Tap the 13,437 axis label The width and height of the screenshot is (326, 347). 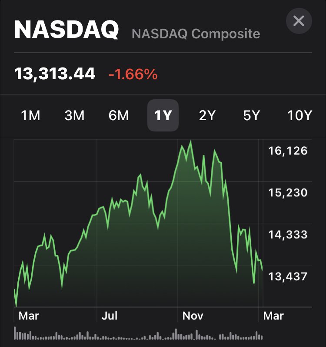pyautogui.click(x=288, y=276)
